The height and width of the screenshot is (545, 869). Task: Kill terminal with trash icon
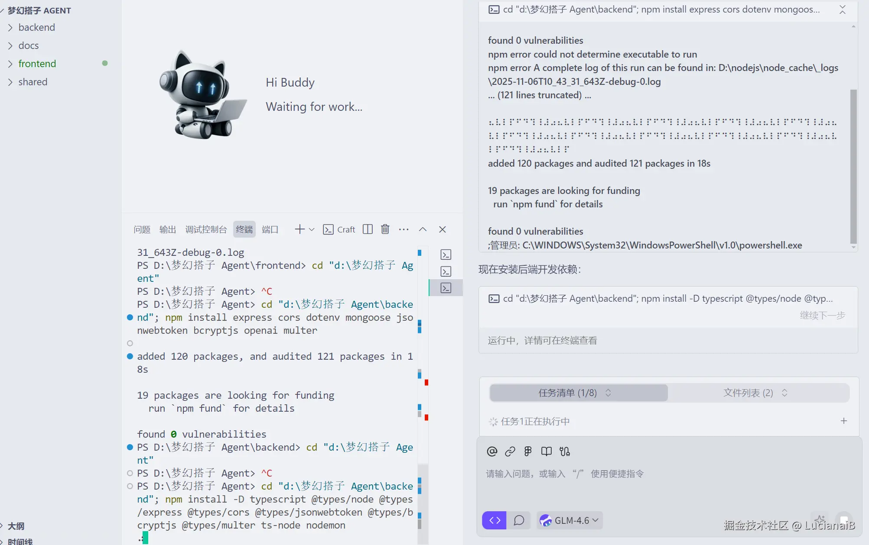385,229
